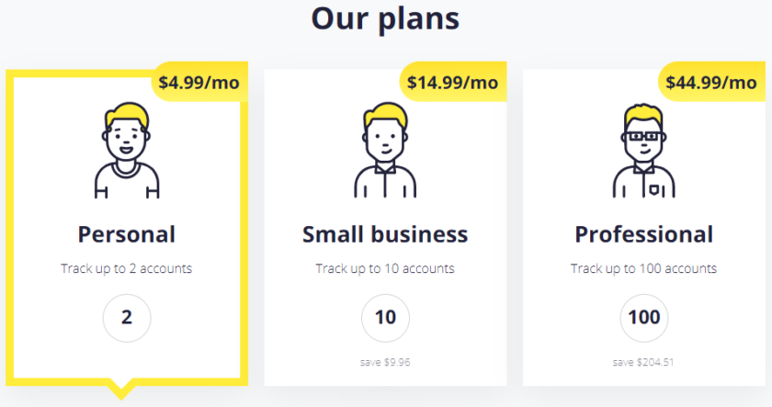Click 'Track up to 10 accounts' text
The image size is (772, 407).
tap(385, 268)
